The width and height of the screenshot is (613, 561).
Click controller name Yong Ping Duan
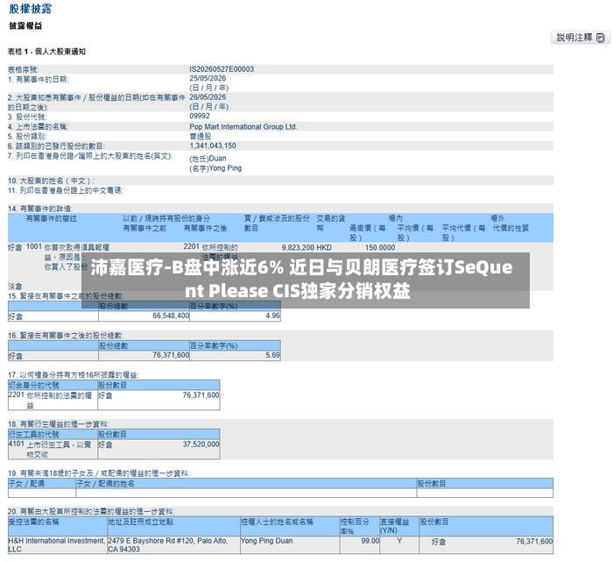266,541
